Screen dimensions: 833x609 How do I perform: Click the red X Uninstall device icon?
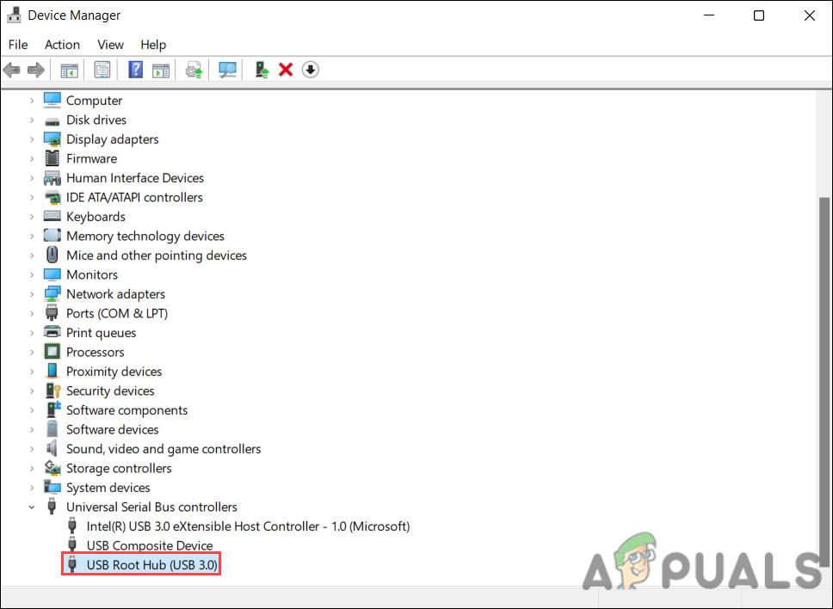pyautogui.click(x=286, y=70)
